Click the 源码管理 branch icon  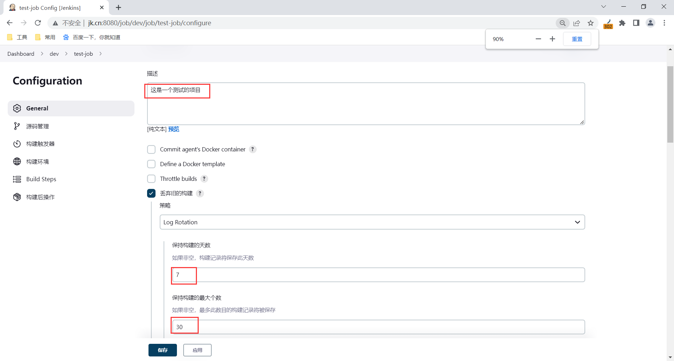coord(17,126)
